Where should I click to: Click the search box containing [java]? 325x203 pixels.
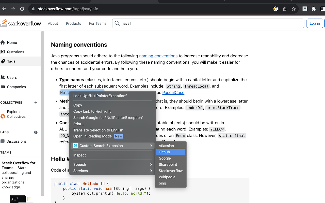click(208, 23)
